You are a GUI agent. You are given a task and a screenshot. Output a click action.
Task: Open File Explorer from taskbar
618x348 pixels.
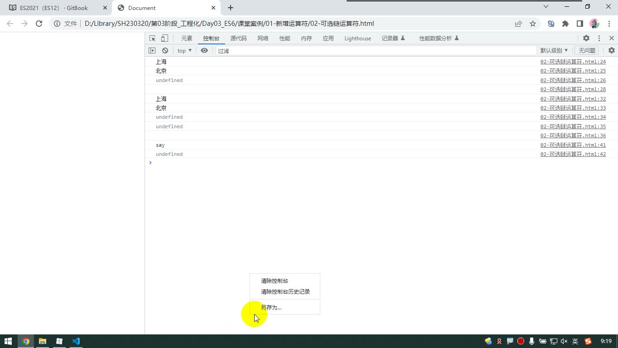click(43, 341)
